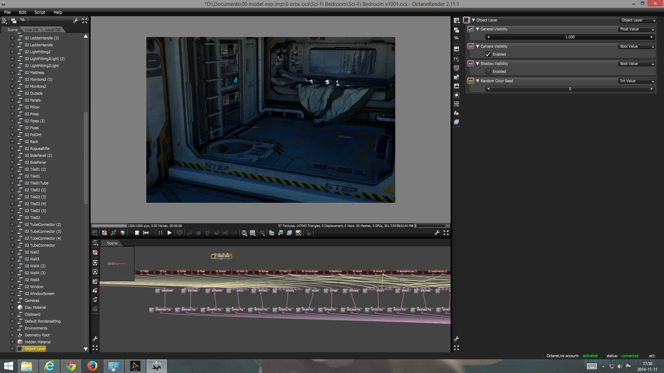Open render viewport wrench settings
This screenshot has width=664, height=373.
click(437, 233)
